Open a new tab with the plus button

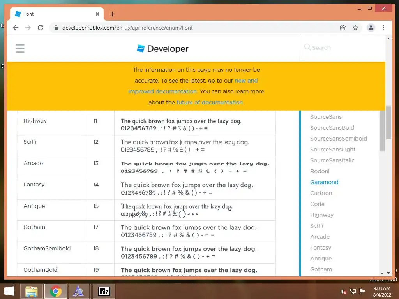pos(112,14)
